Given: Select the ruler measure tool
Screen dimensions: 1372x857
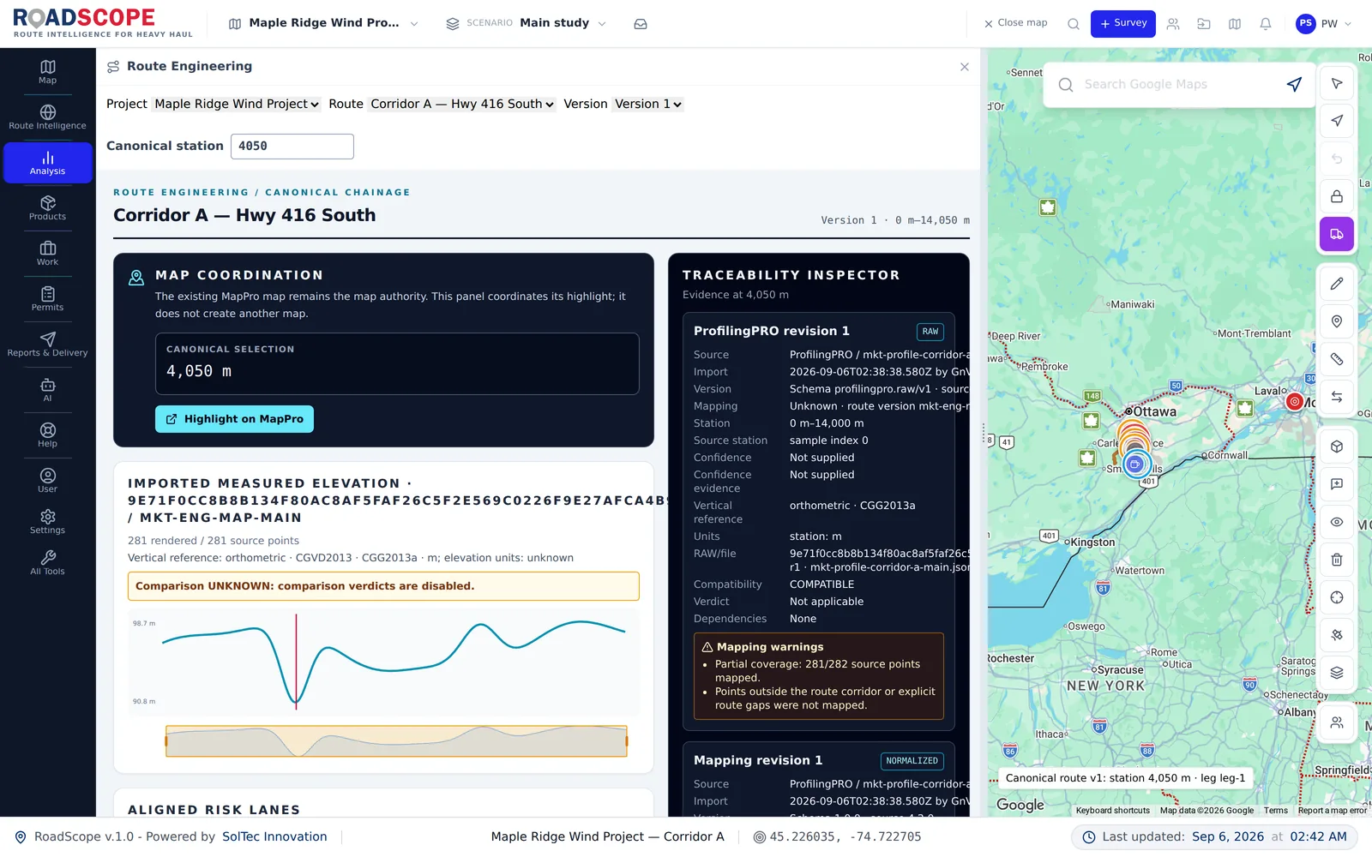Looking at the screenshot, I should (x=1337, y=359).
